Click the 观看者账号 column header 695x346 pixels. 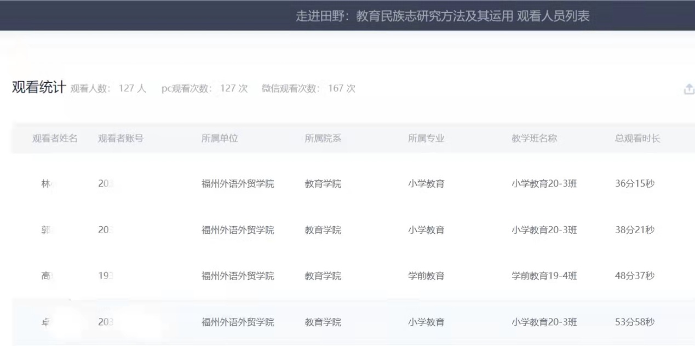click(120, 139)
